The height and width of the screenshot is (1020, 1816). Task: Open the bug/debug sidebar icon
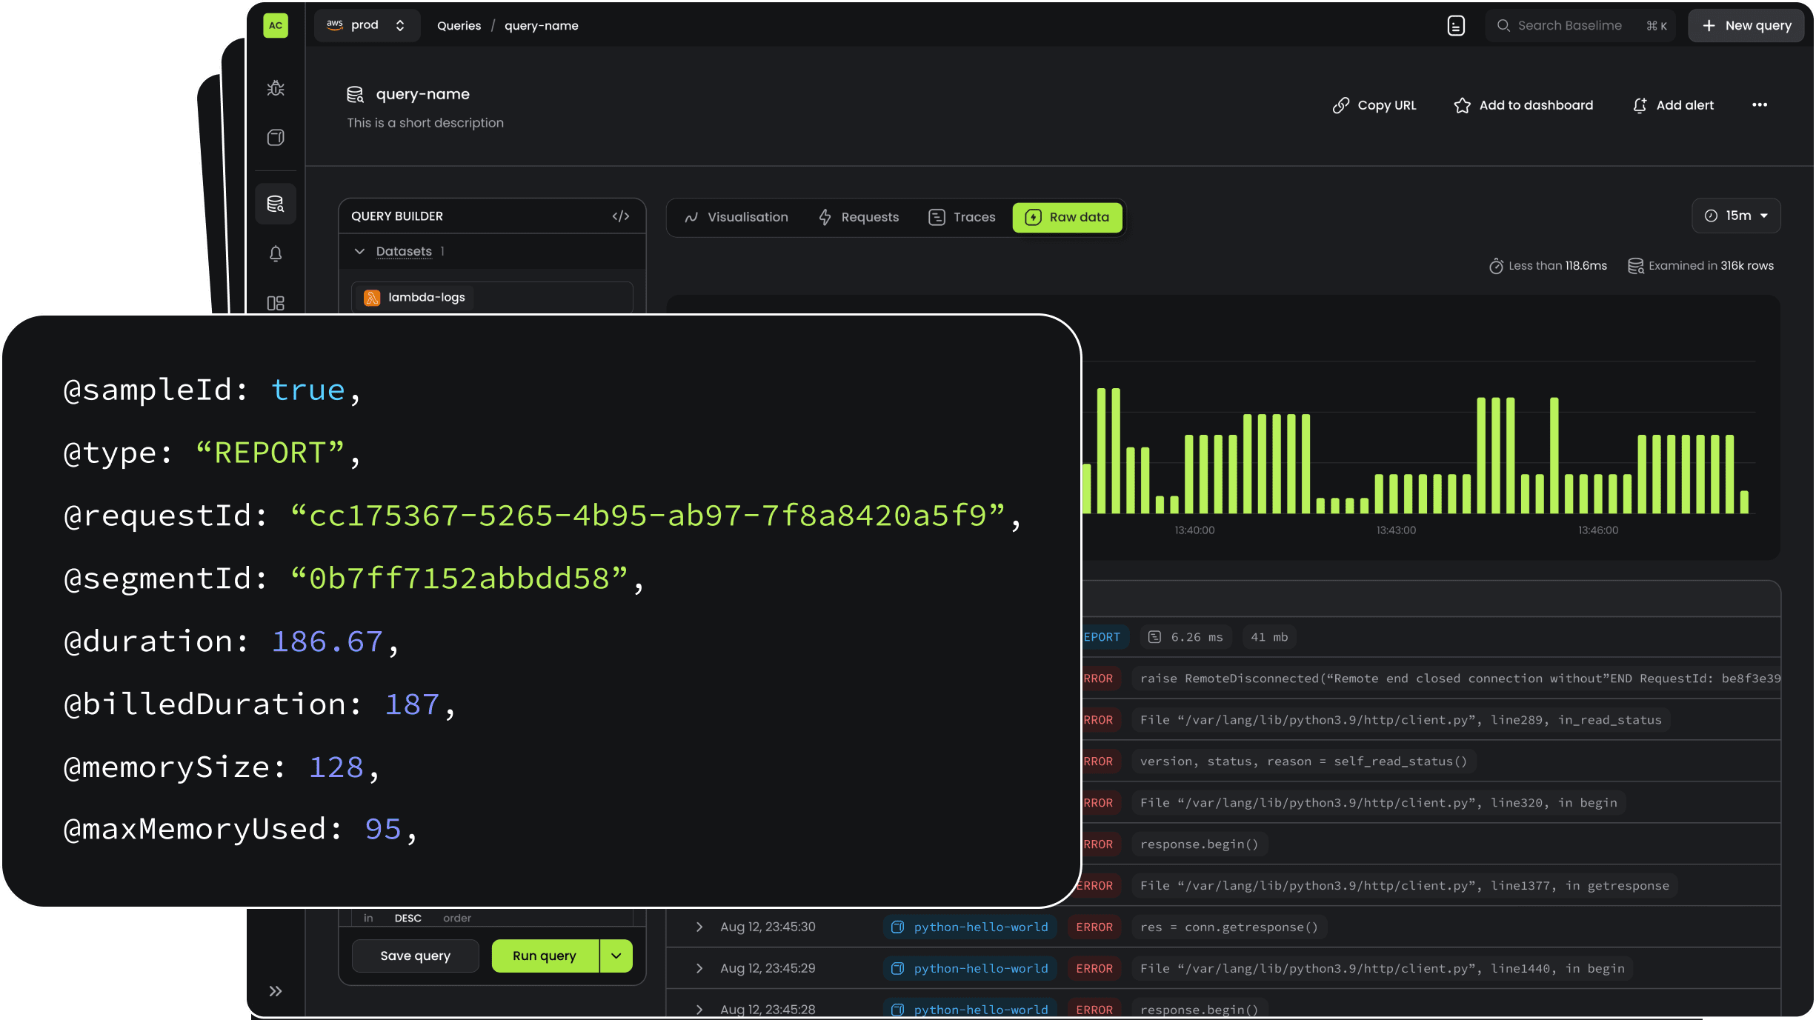(276, 88)
